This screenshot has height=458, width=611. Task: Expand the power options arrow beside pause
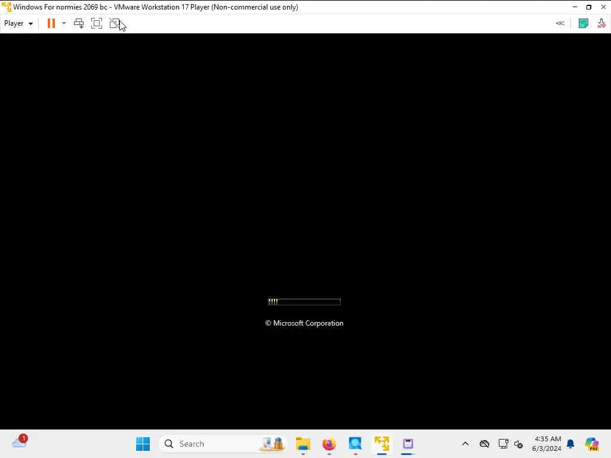pos(64,23)
